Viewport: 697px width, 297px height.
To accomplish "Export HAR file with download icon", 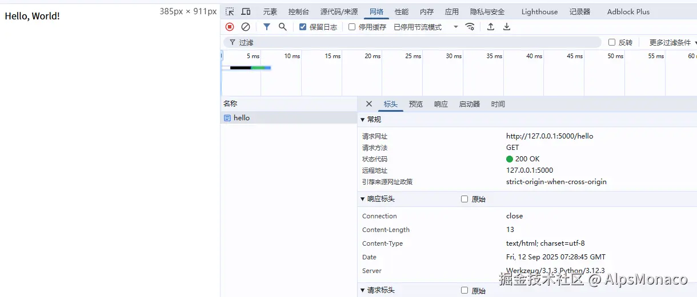I will 507,27.
